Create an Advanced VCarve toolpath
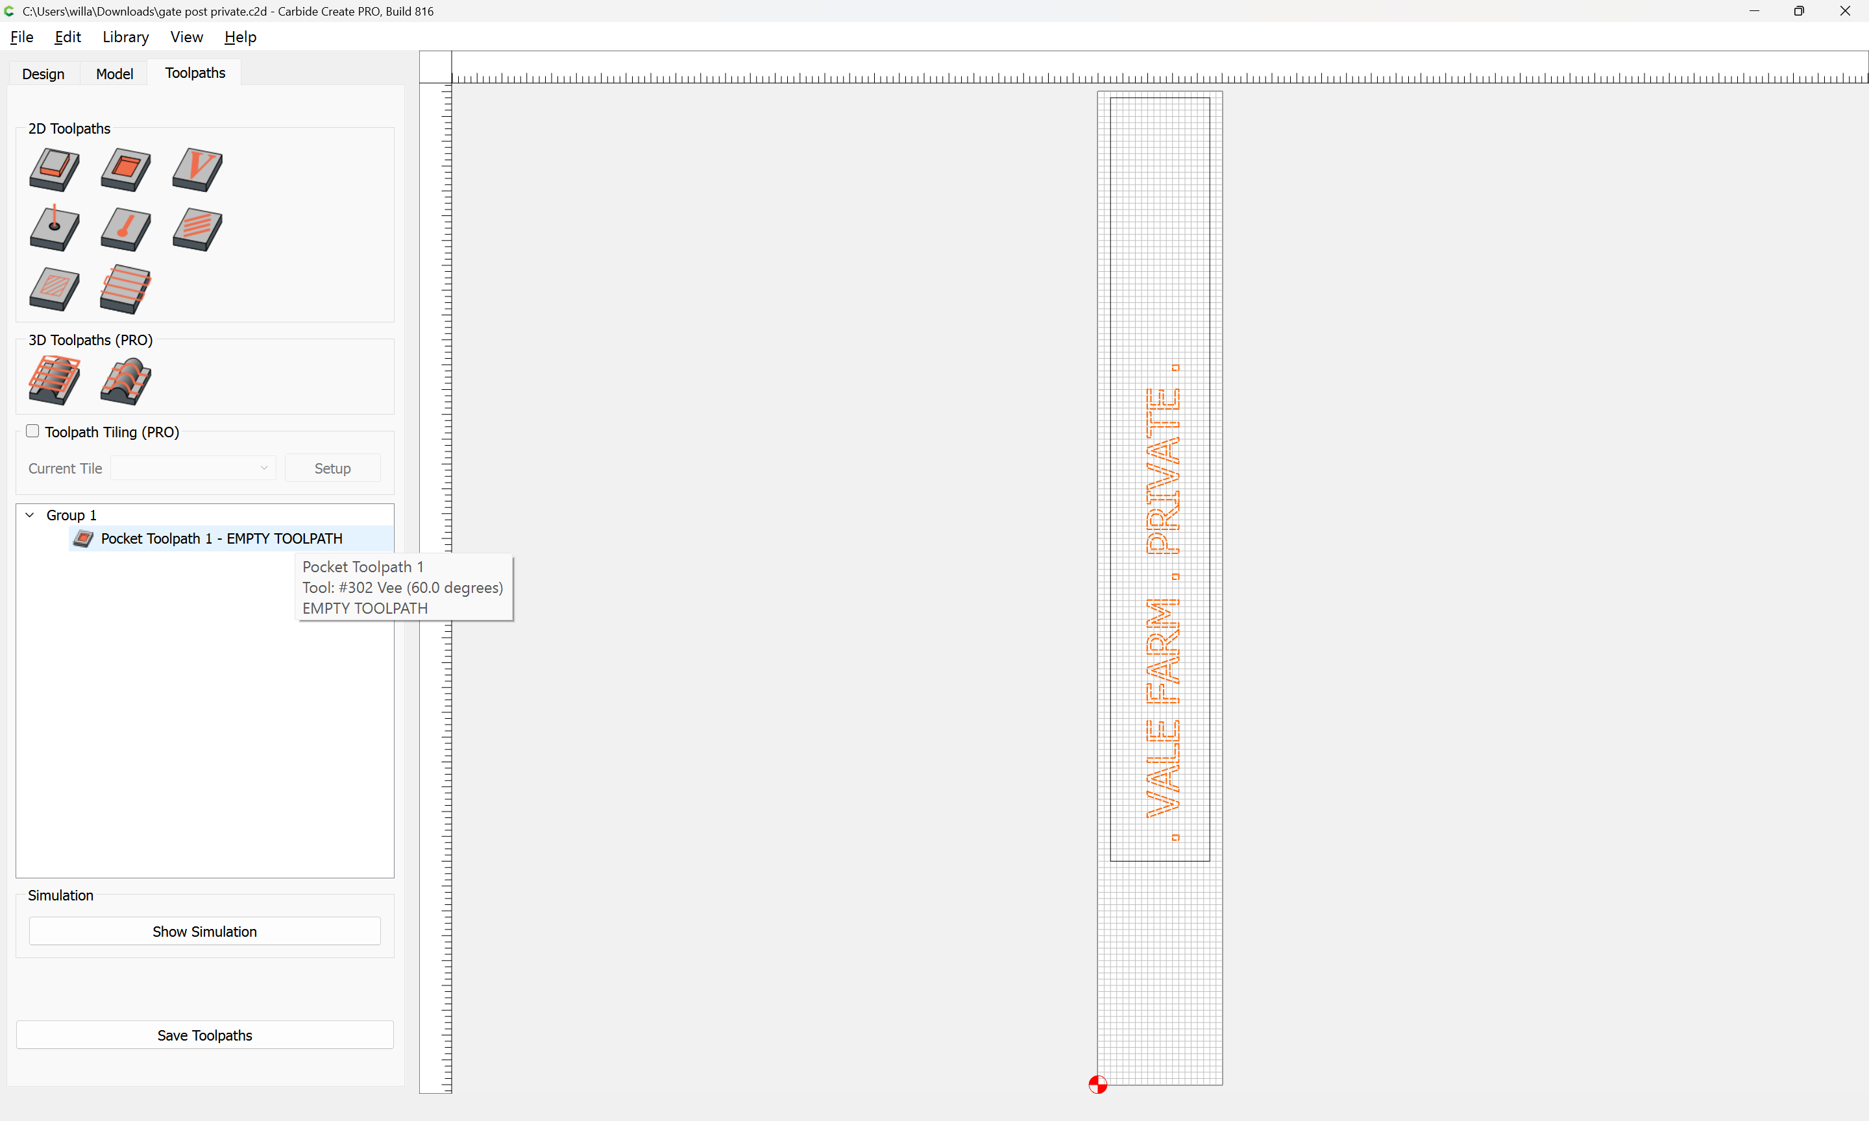Image resolution: width=1869 pixels, height=1121 pixels. click(x=55, y=289)
